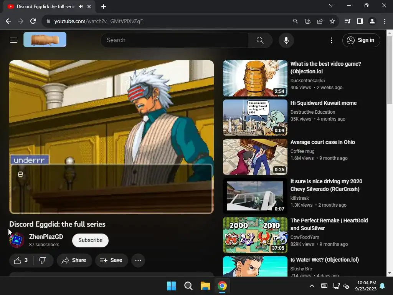Open thumbnail of What is the best video game
The height and width of the screenshot is (295, 393).
click(255, 78)
